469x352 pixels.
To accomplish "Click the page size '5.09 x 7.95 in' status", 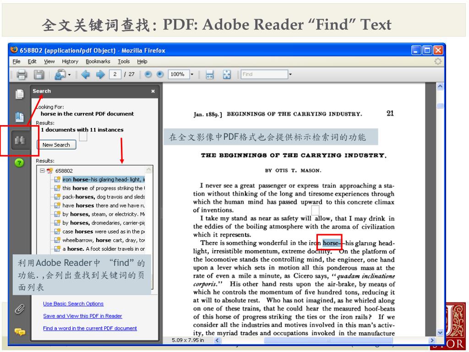I will point(188,341).
